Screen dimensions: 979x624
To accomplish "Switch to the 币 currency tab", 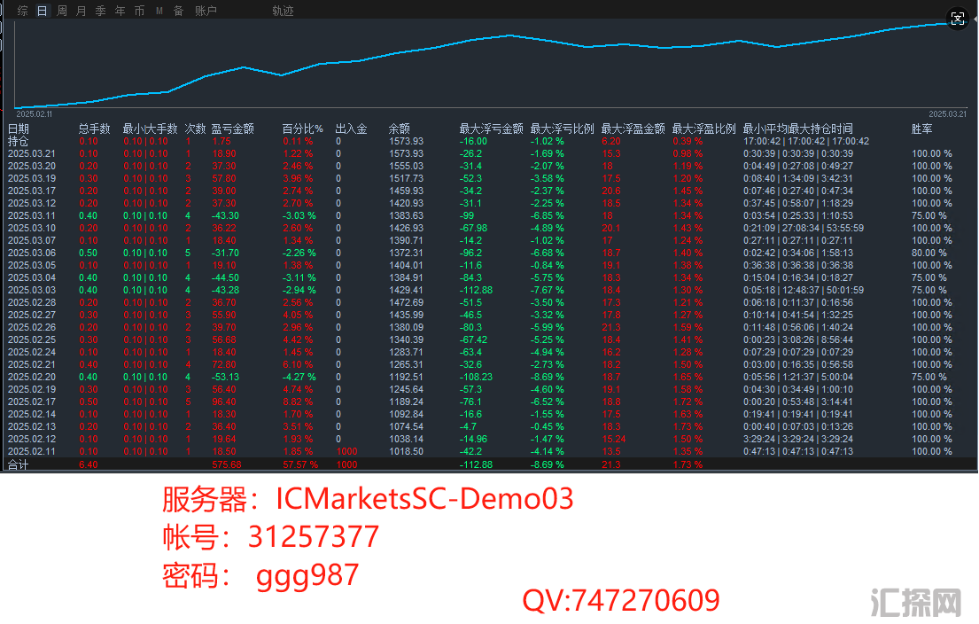I will [x=140, y=12].
